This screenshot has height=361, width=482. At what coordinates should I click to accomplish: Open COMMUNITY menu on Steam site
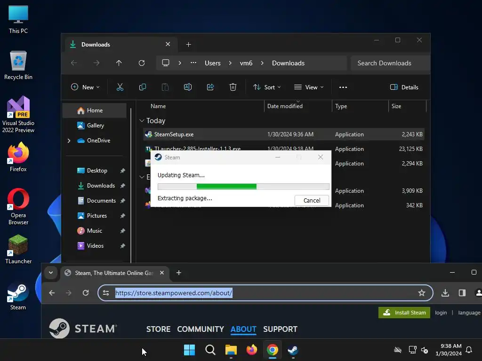coord(201,329)
